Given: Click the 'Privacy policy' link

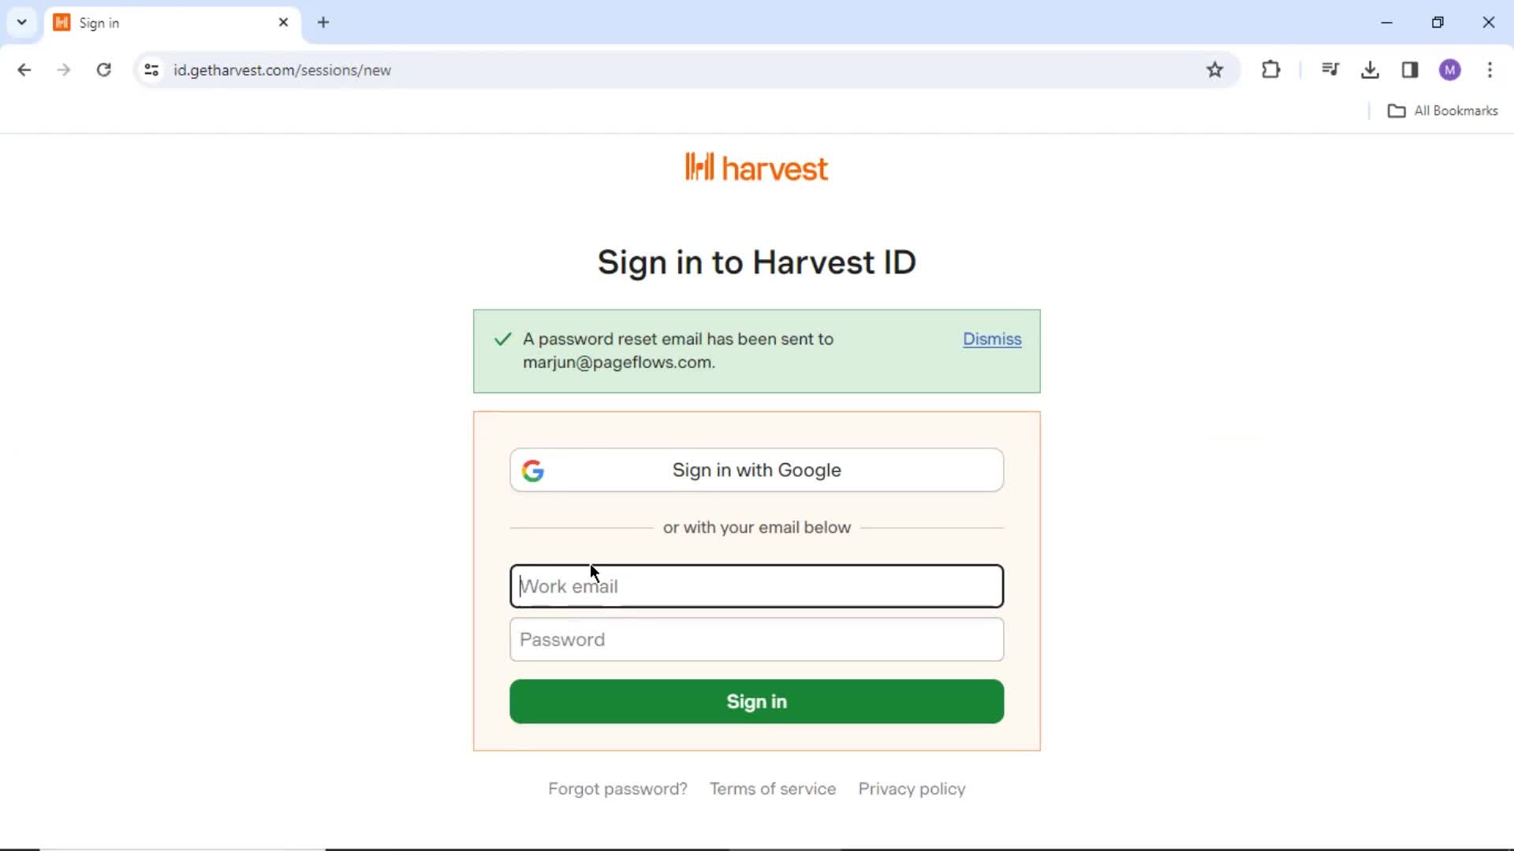Looking at the screenshot, I should tap(912, 788).
